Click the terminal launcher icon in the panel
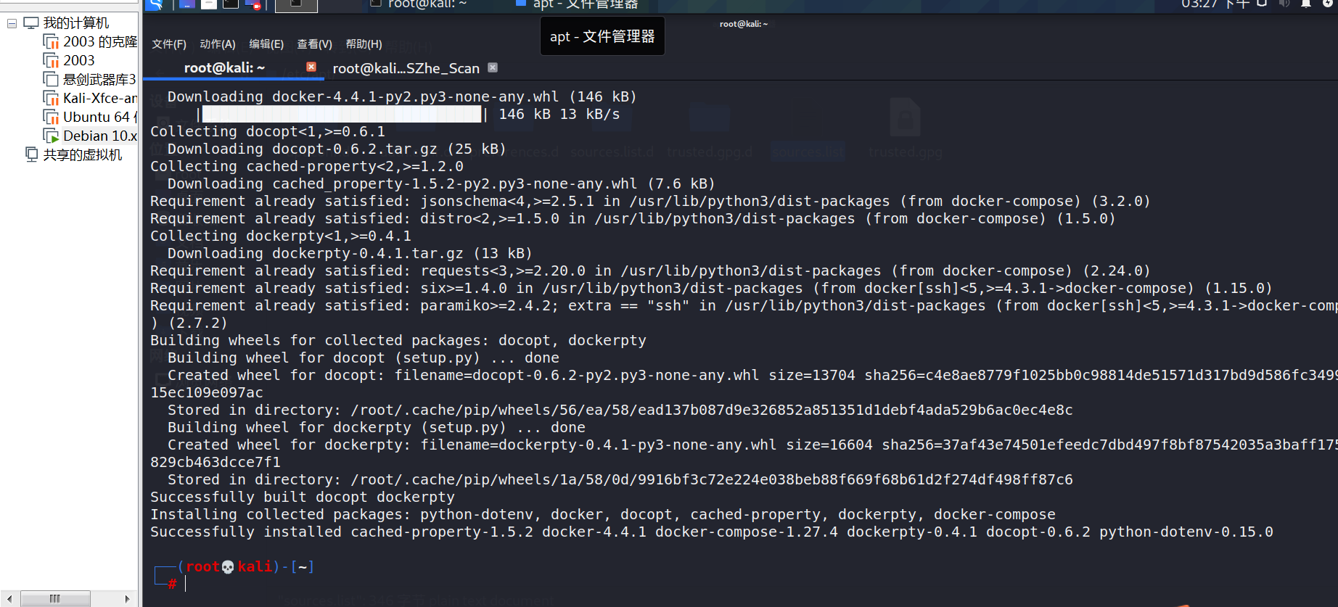 (231, 4)
